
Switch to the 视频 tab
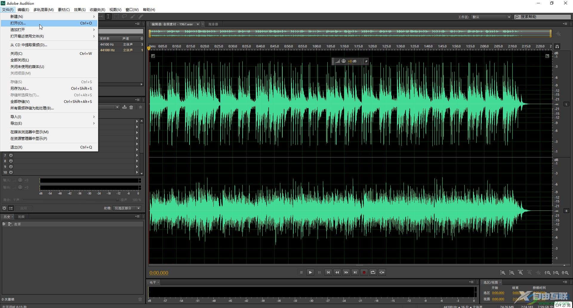coord(21,217)
